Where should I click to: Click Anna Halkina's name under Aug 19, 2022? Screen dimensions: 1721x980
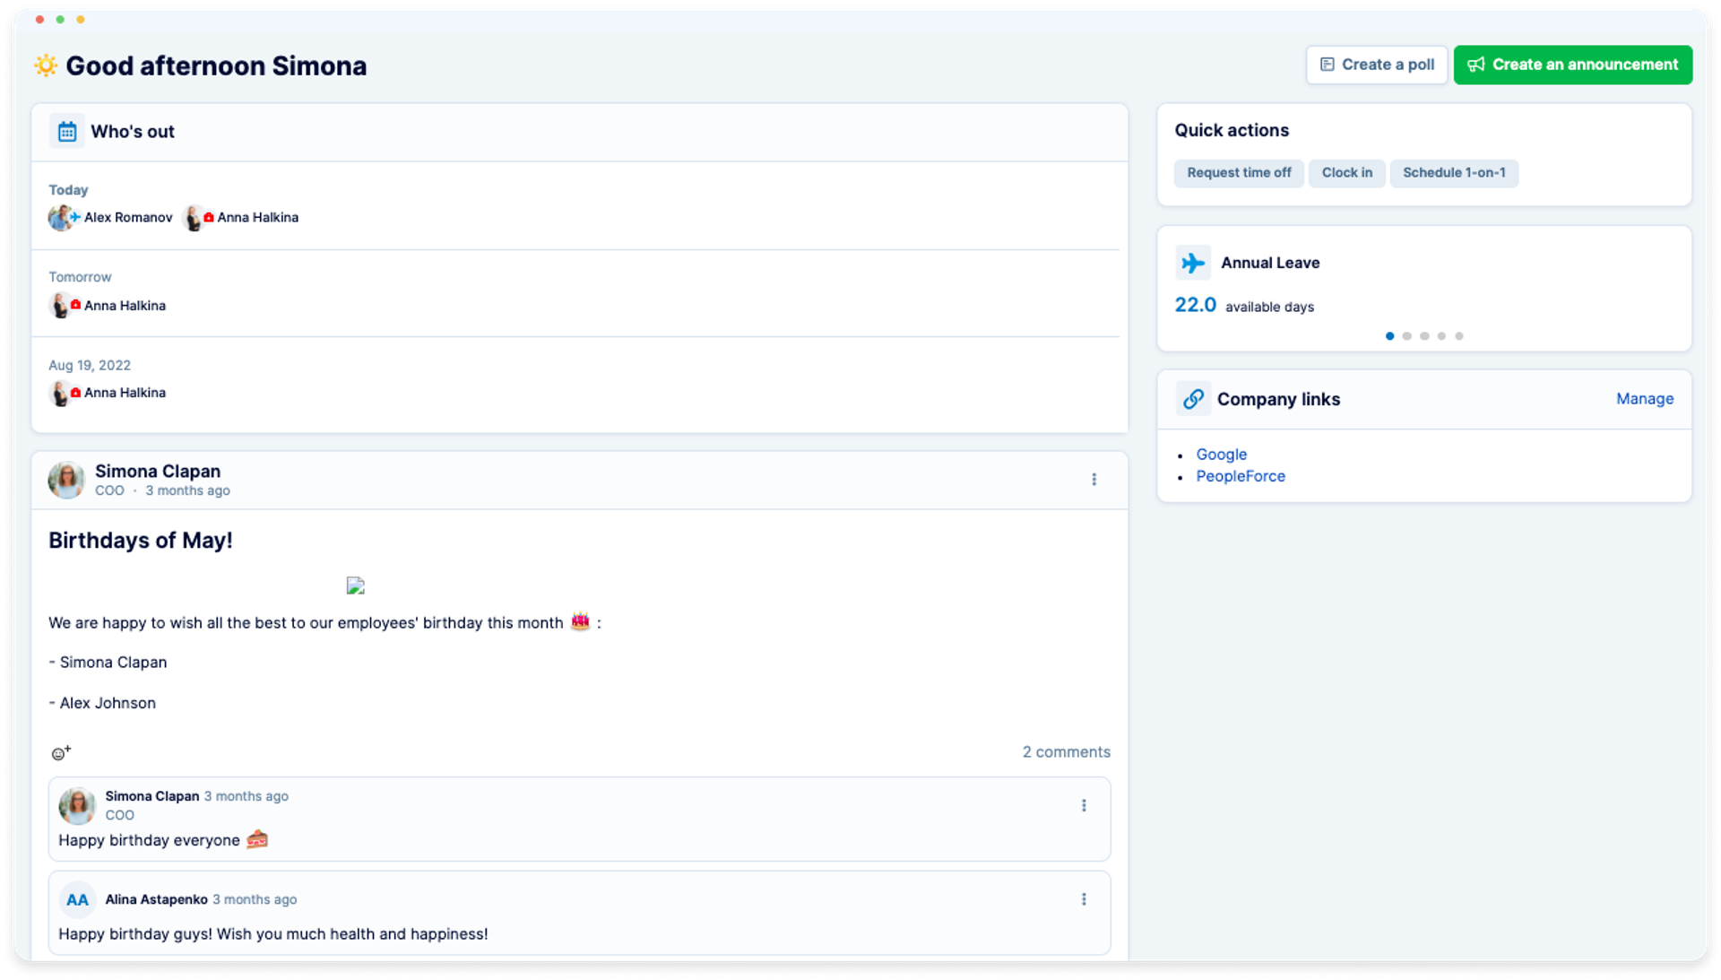point(125,393)
